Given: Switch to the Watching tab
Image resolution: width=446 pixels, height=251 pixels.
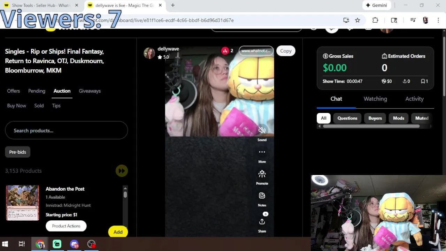Looking at the screenshot, I should [x=375, y=99].
